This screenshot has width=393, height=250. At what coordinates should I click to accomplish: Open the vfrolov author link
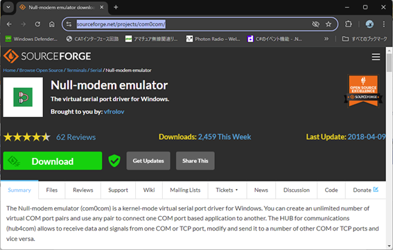click(114, 111)
